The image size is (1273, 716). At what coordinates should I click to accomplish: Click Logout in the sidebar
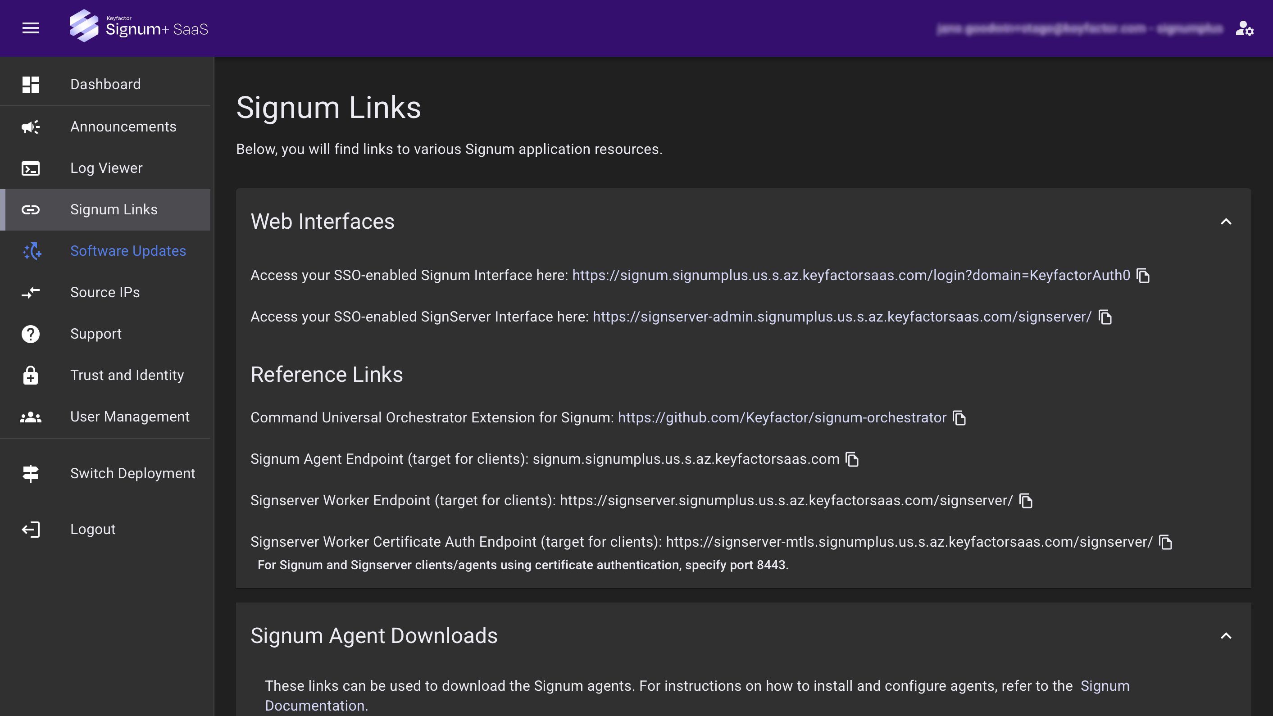pyautogui.click(x=105, y=529)
